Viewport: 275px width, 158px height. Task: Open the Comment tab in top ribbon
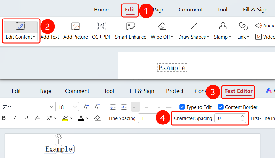coord(190,10)
